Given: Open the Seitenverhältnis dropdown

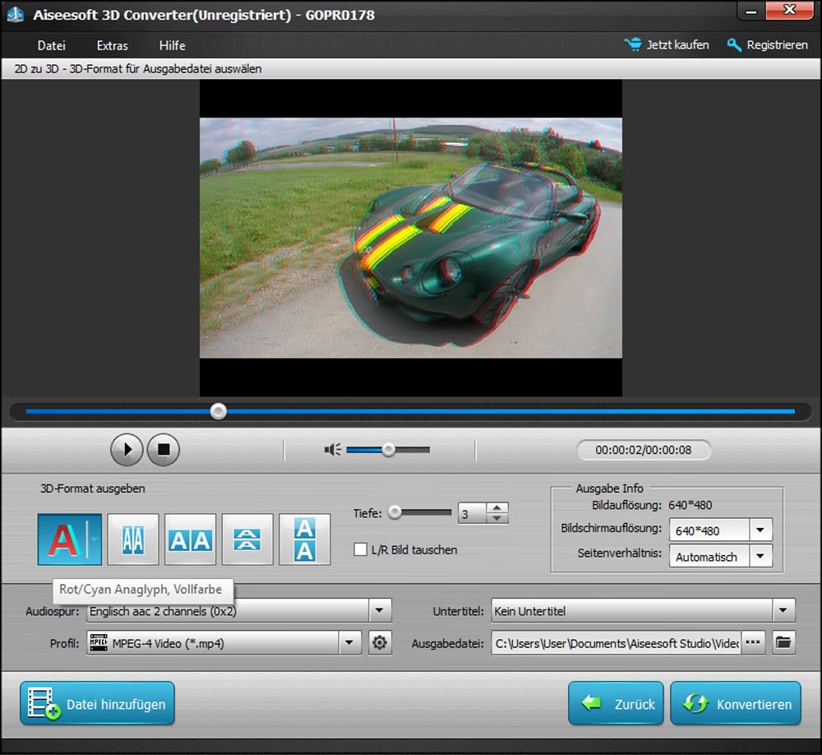Looking at the screenshot, I should (x=761, y=557).
